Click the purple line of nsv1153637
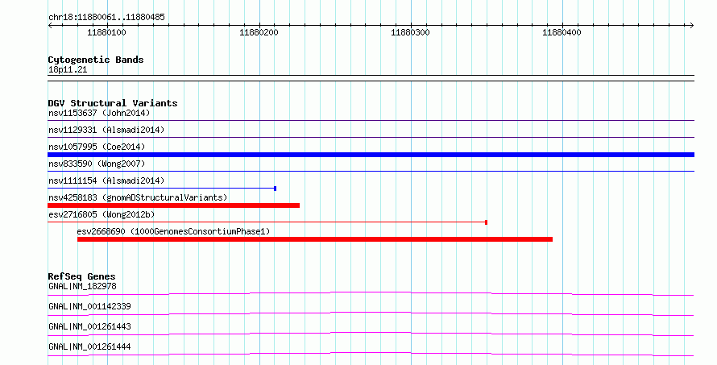Viewport: 717px width, 365px height. [x=371, y=121]
